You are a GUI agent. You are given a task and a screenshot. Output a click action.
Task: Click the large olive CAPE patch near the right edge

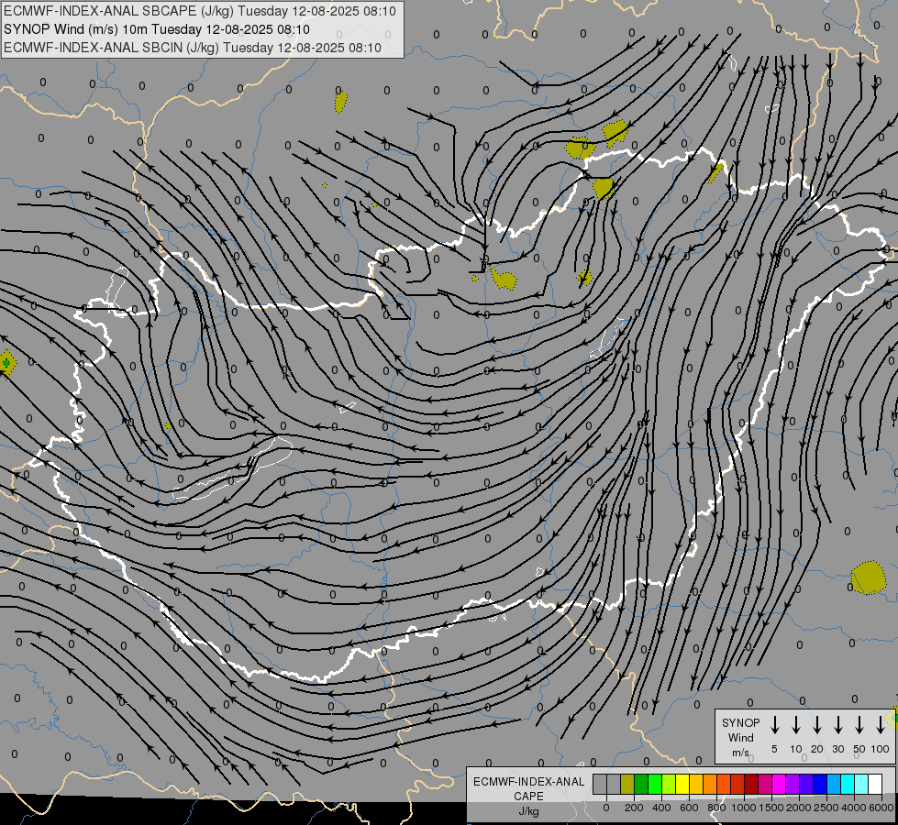coord(869,577)
